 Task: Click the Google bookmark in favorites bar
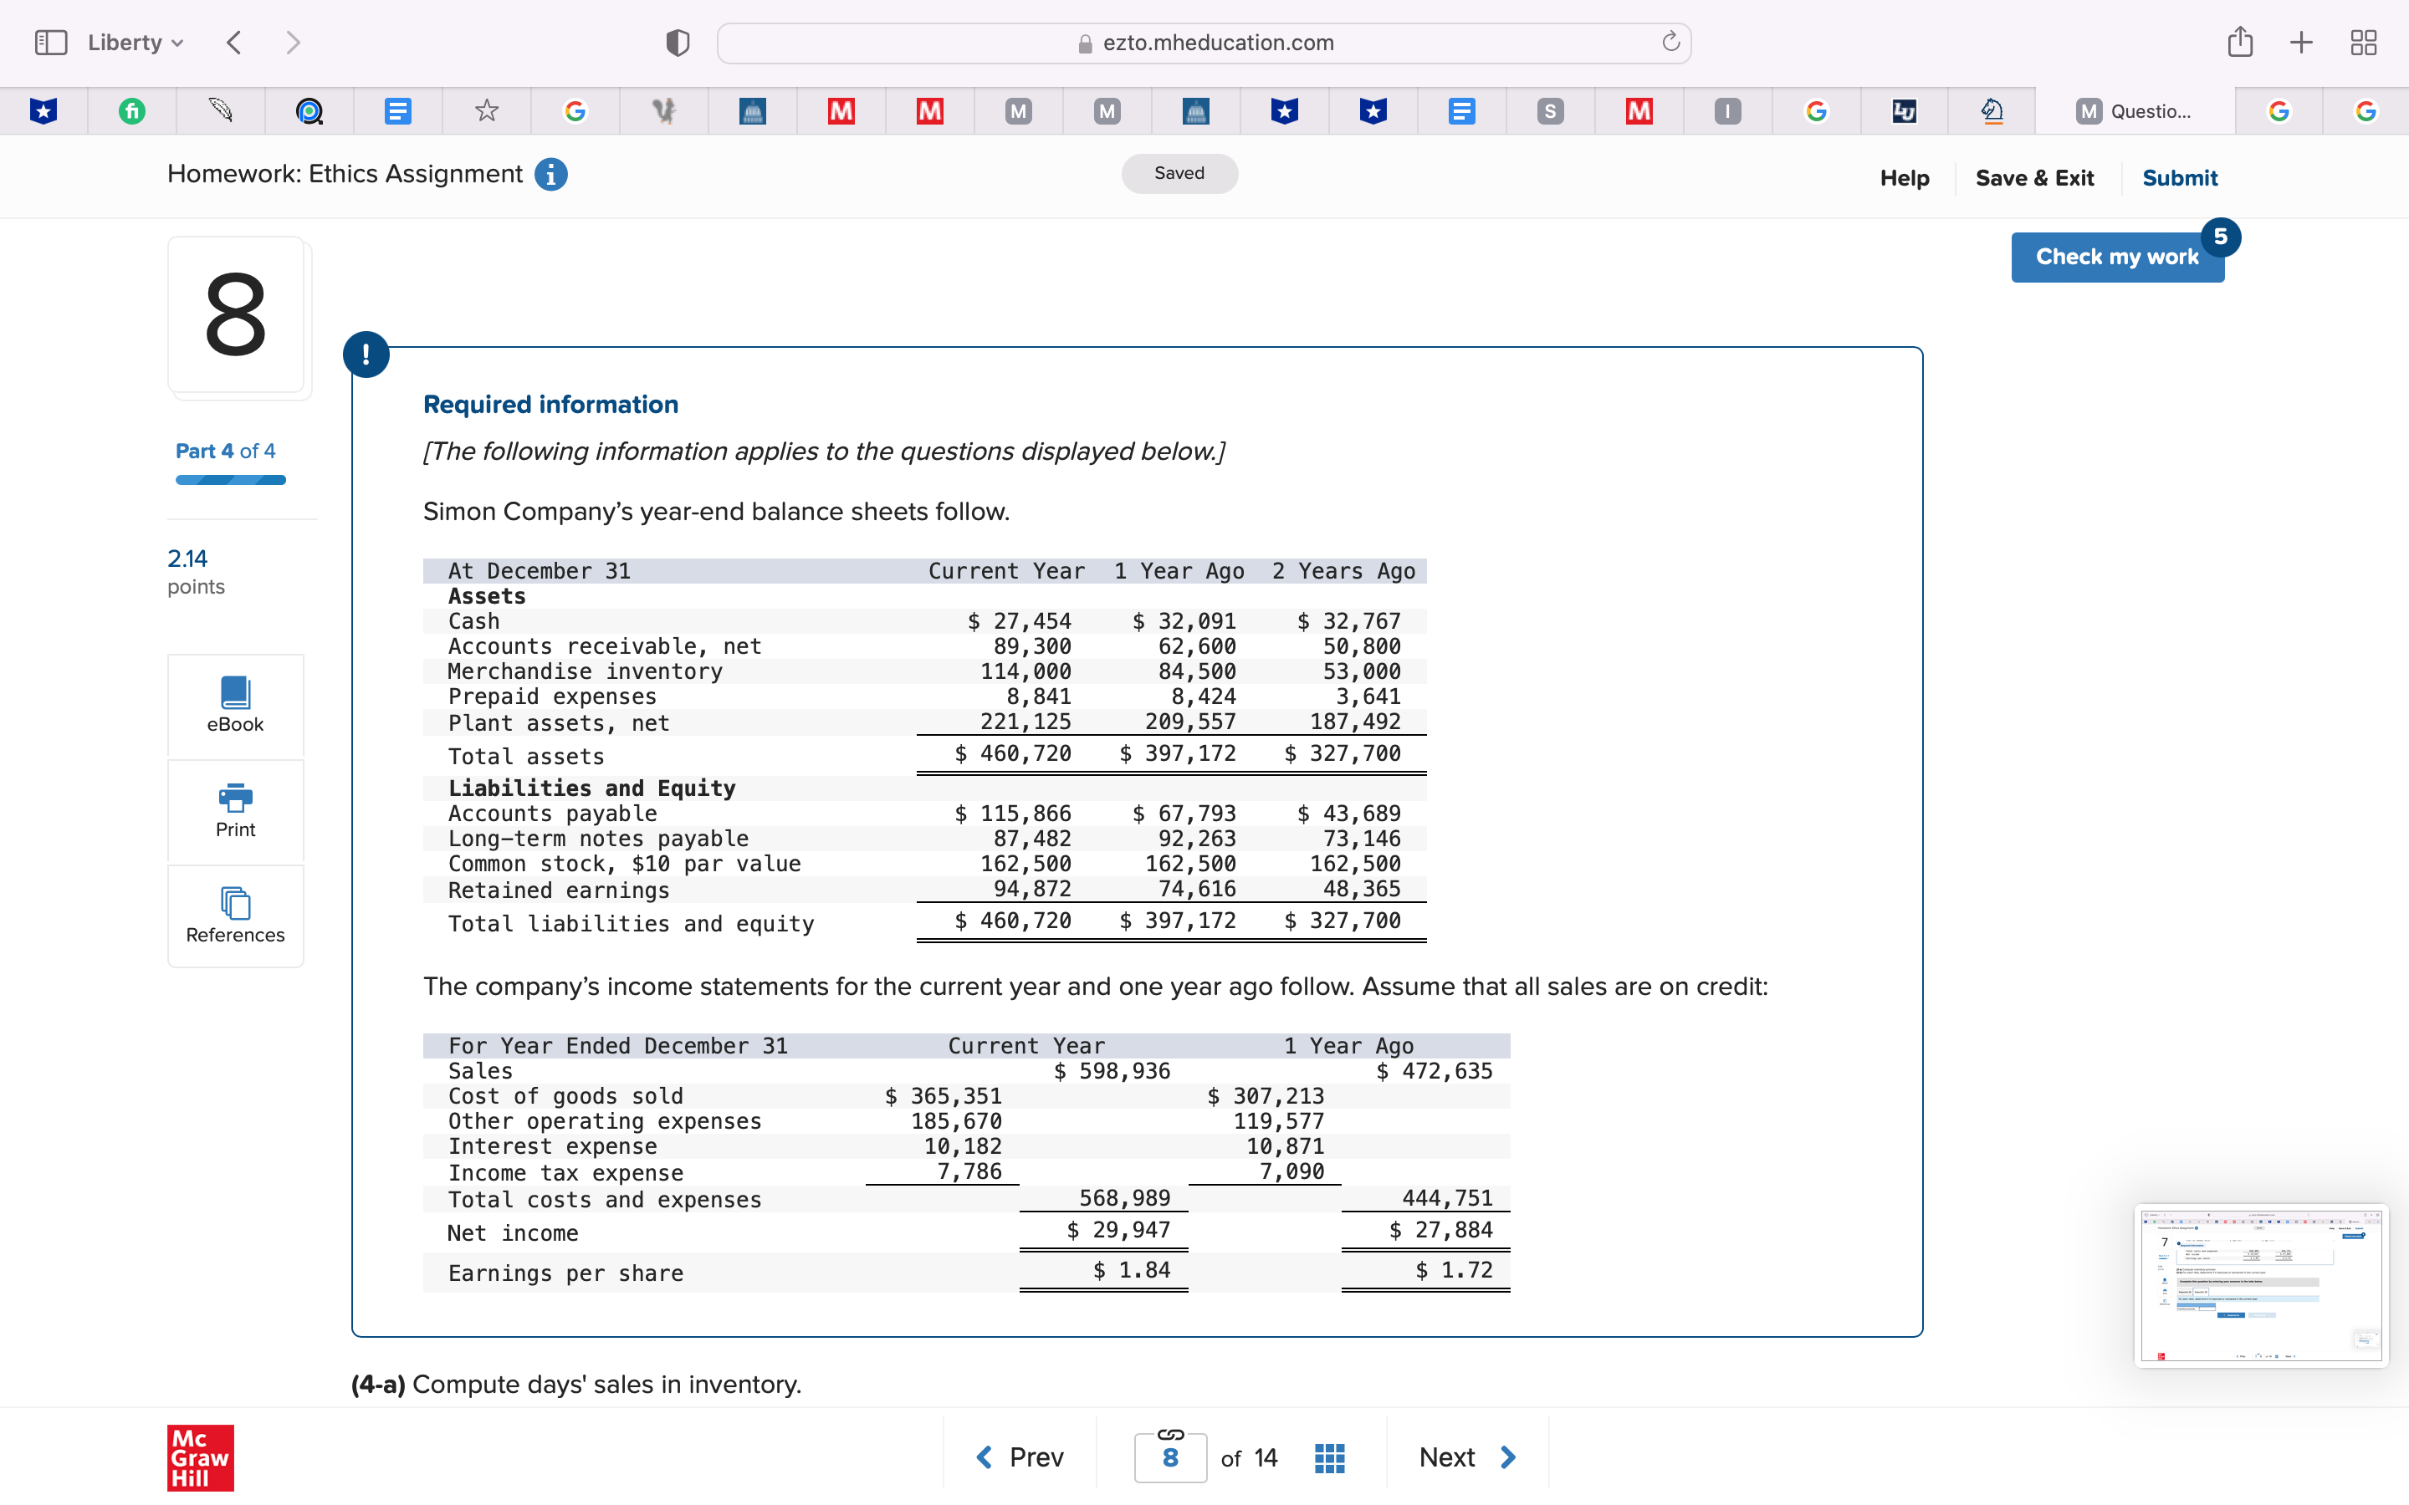[x=575, y=110]
